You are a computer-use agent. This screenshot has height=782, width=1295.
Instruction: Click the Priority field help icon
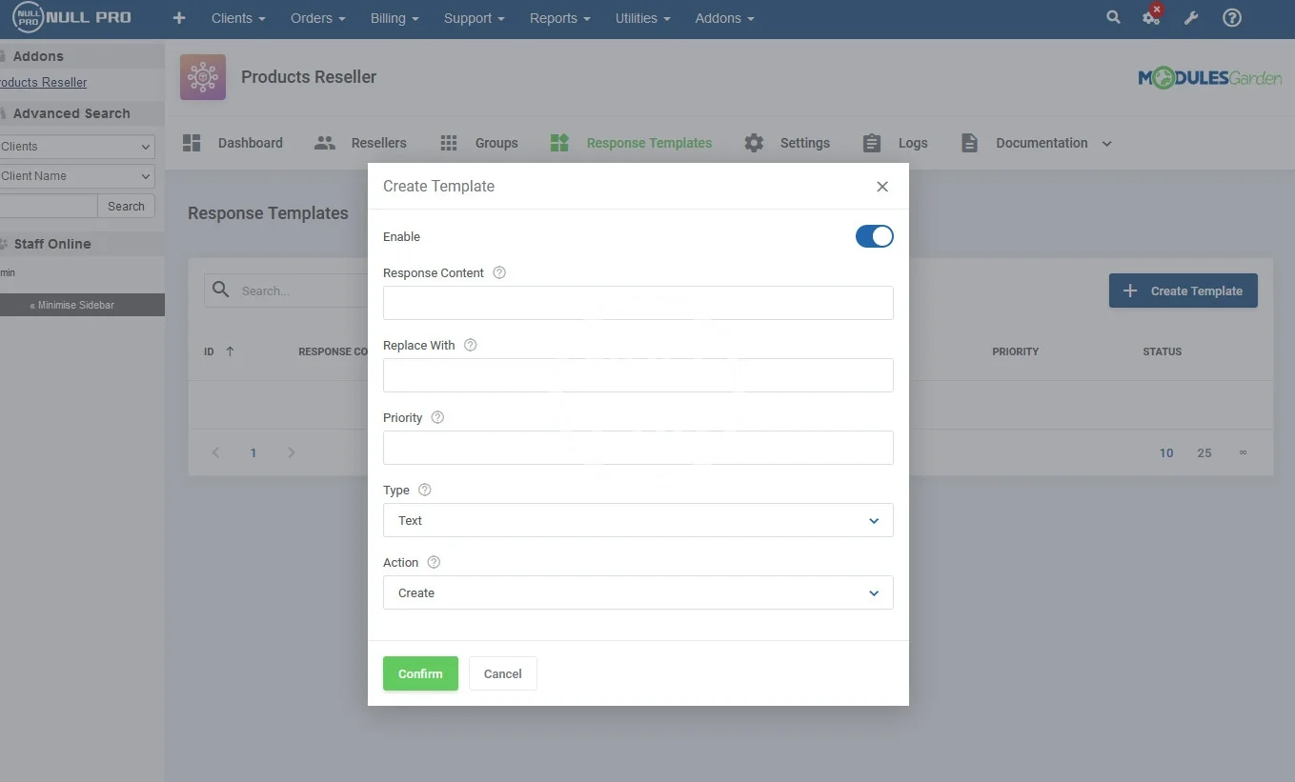(437, 417)
